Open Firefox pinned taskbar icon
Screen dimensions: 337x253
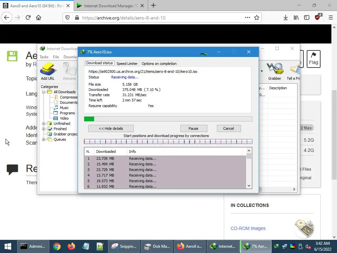(71, 246)
